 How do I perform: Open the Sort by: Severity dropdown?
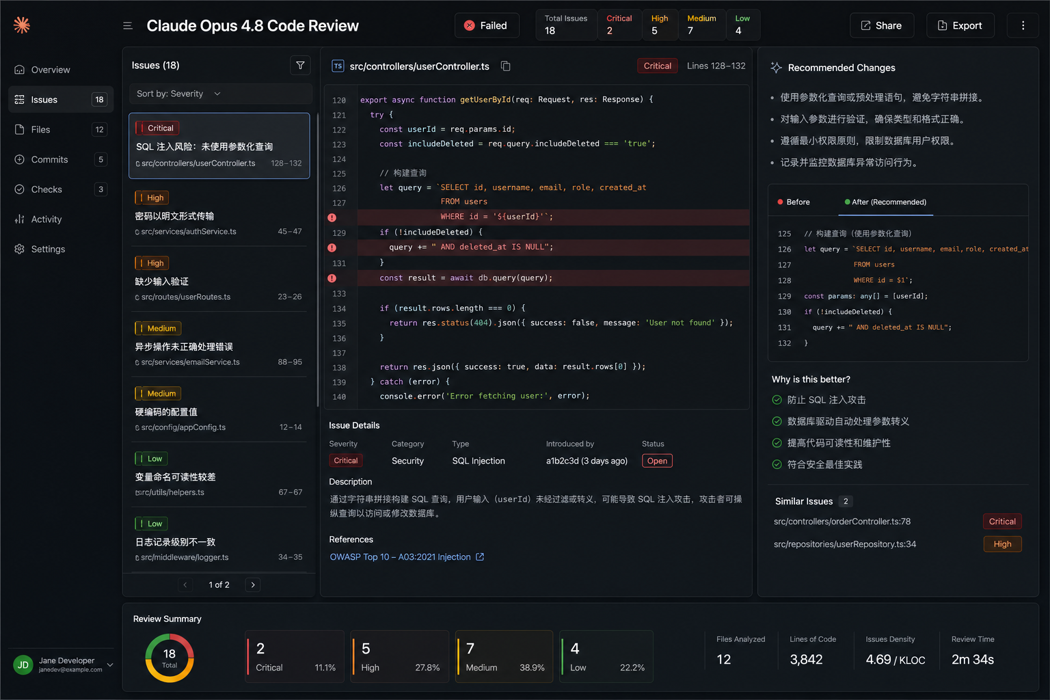pos(220,94)
